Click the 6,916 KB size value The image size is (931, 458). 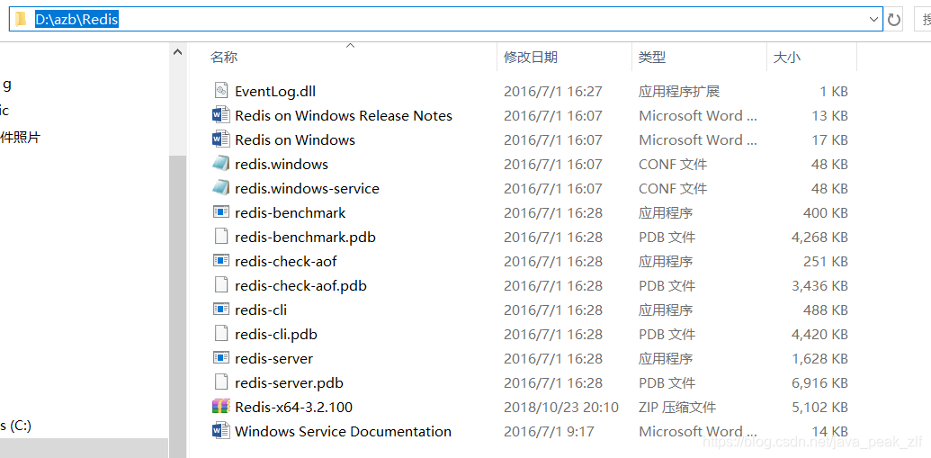pyautogui.click(x=819, y=383)
